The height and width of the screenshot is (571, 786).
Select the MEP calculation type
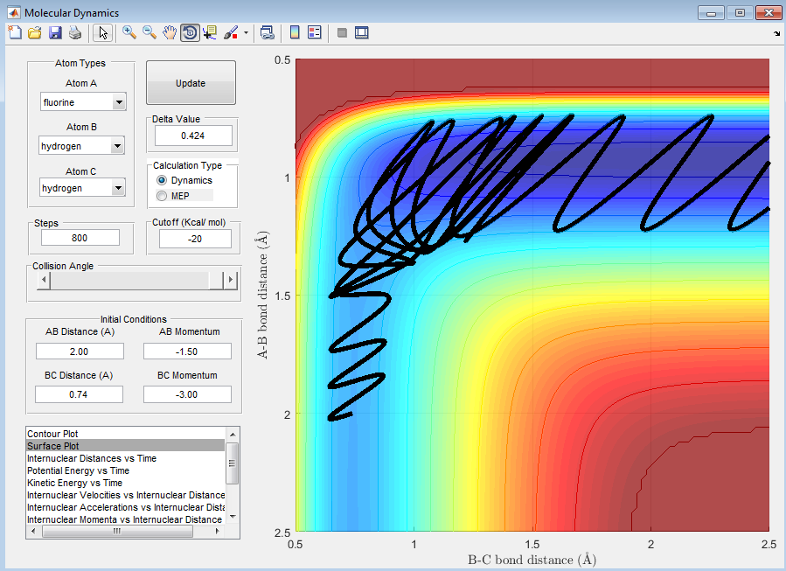(161, 196)
